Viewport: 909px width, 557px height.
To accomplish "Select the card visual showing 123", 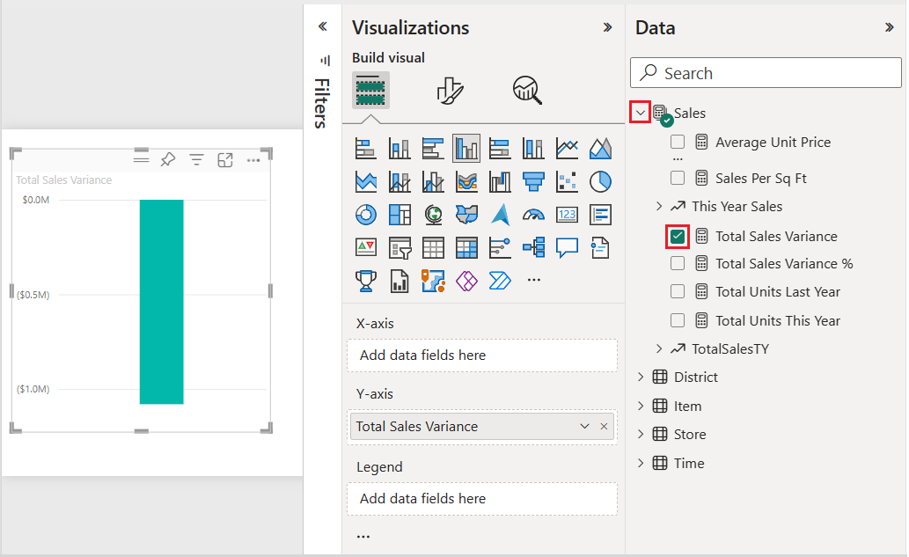I will click(568, 216).
